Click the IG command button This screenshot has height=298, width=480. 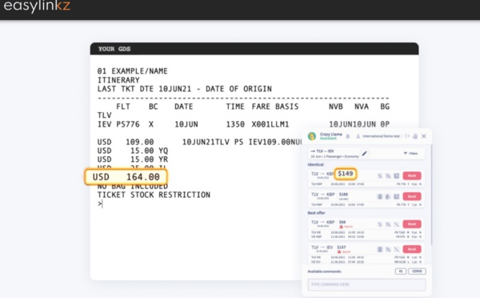click(x=401, y=272)
